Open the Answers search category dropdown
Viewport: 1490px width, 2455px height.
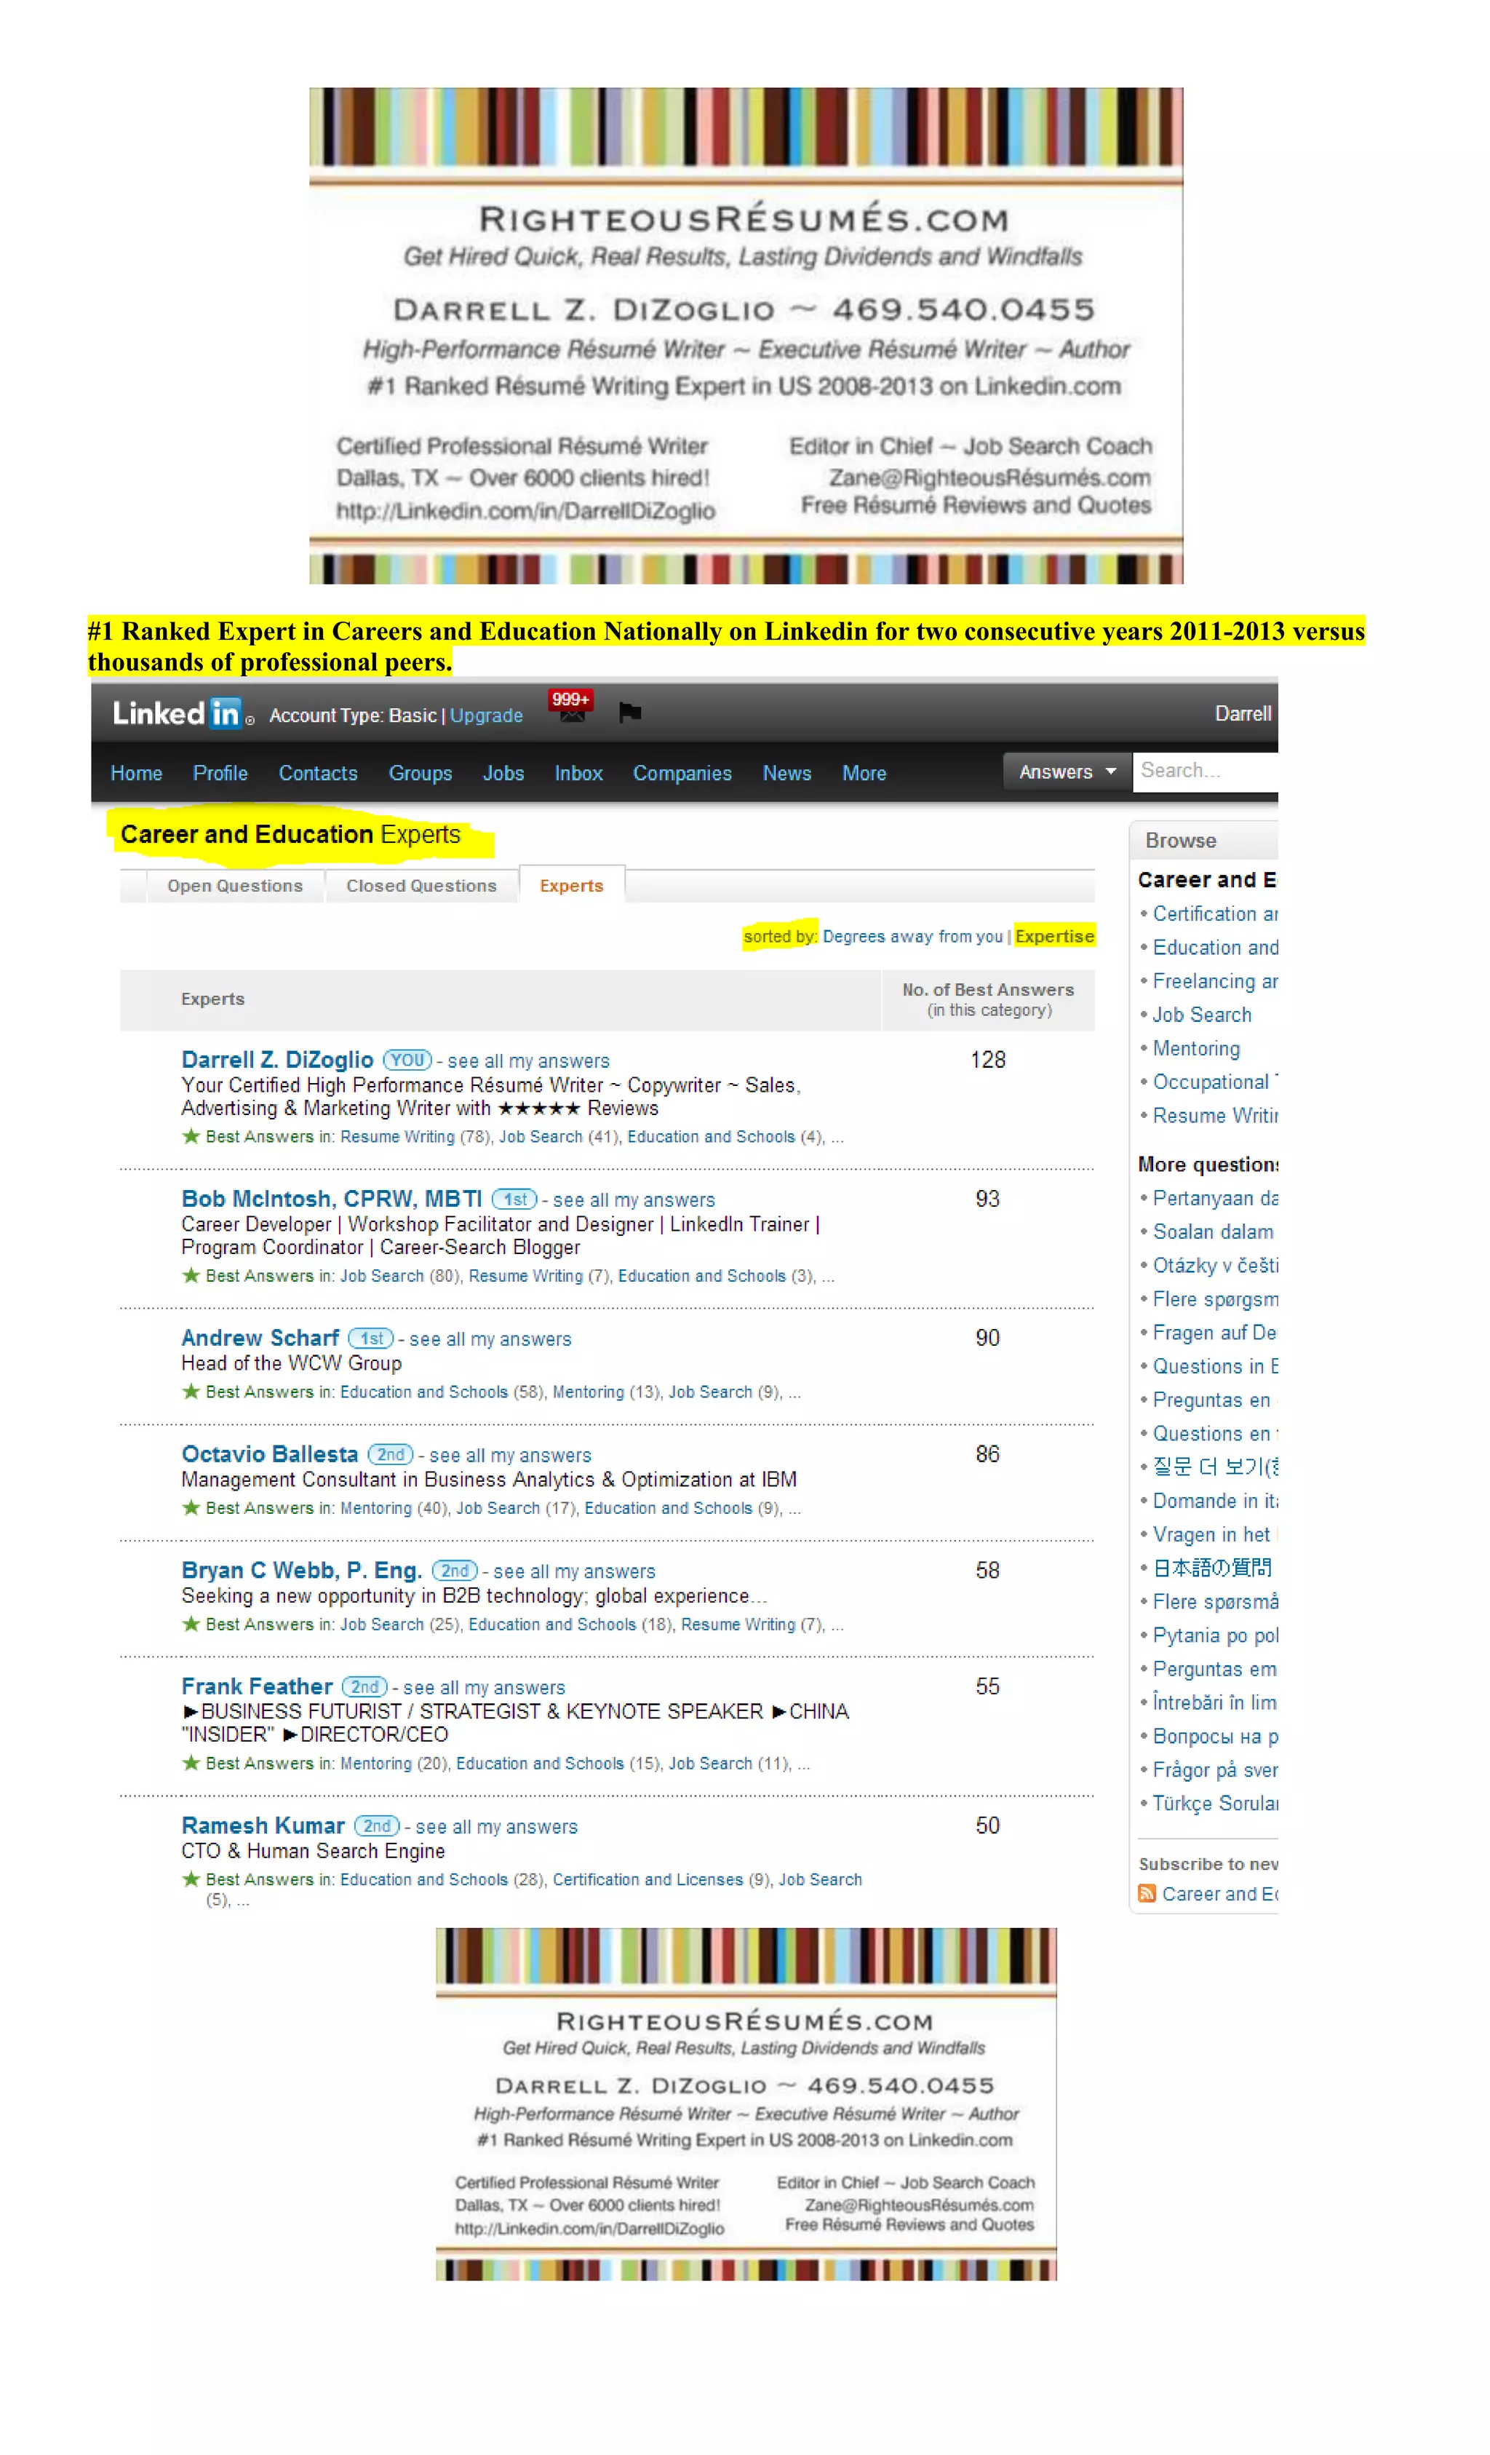point(1067,772)
